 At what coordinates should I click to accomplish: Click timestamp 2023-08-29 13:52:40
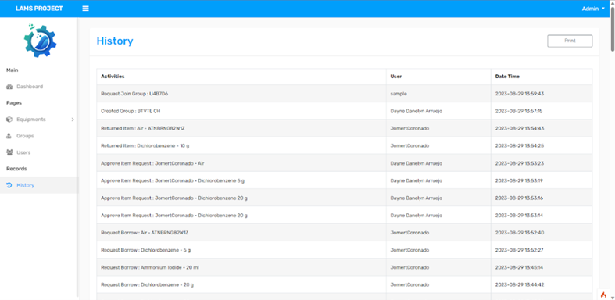520,233
